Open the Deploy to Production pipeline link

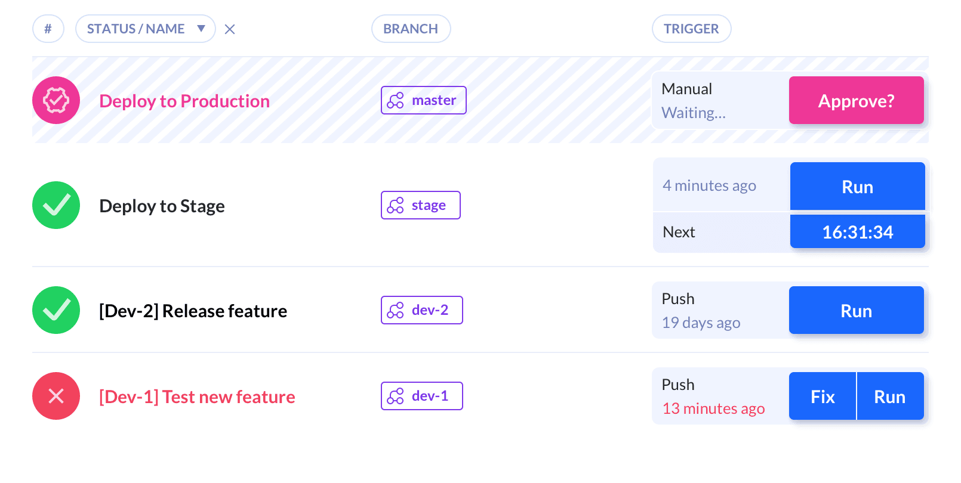pos(184,101)
